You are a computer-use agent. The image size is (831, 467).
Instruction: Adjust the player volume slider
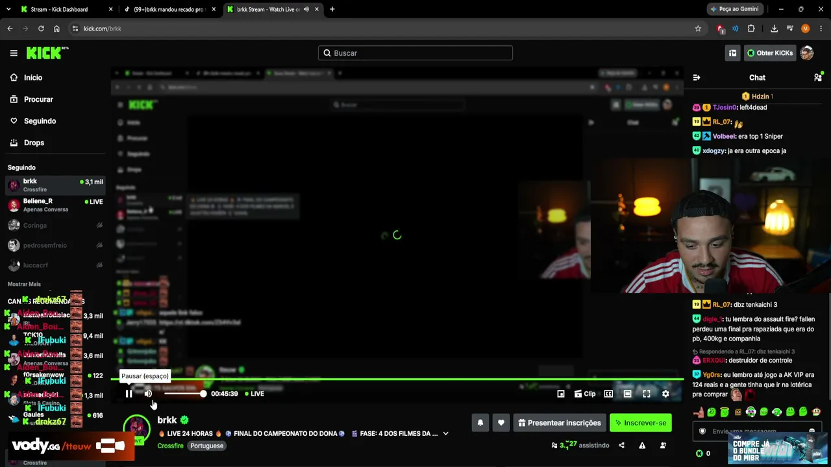(184, 394)
